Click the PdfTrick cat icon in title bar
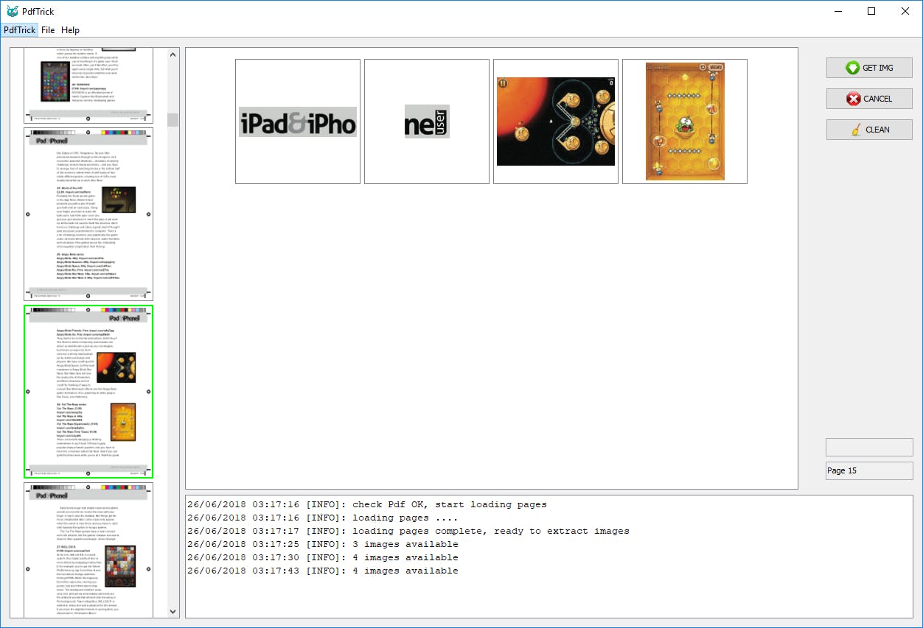 [x=13, y=11]
